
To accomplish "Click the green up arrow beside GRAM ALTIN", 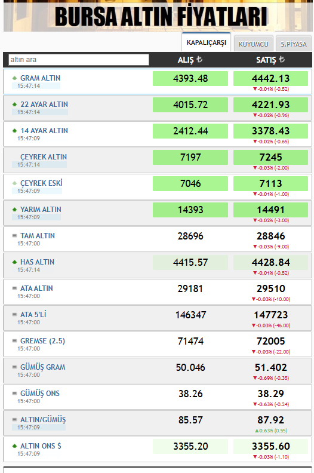I will click(14, 78).
